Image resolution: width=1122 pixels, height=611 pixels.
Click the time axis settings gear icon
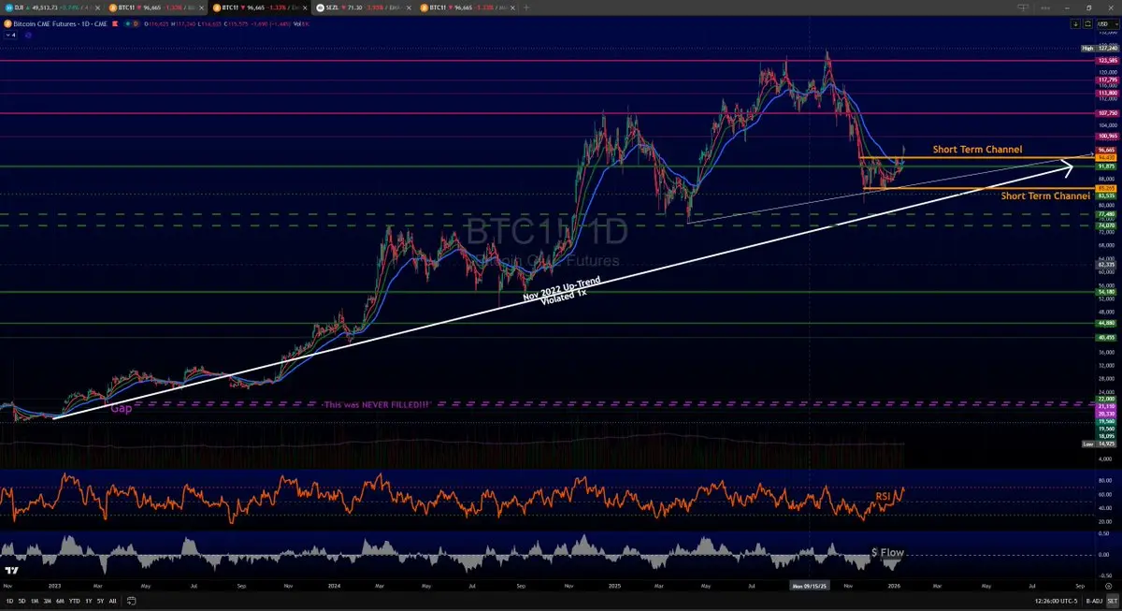pos(1107,584)
